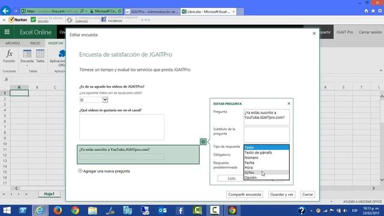Click the JGAIT Pro account name
This screenshot has width=384, height=216.
point(344,32)
